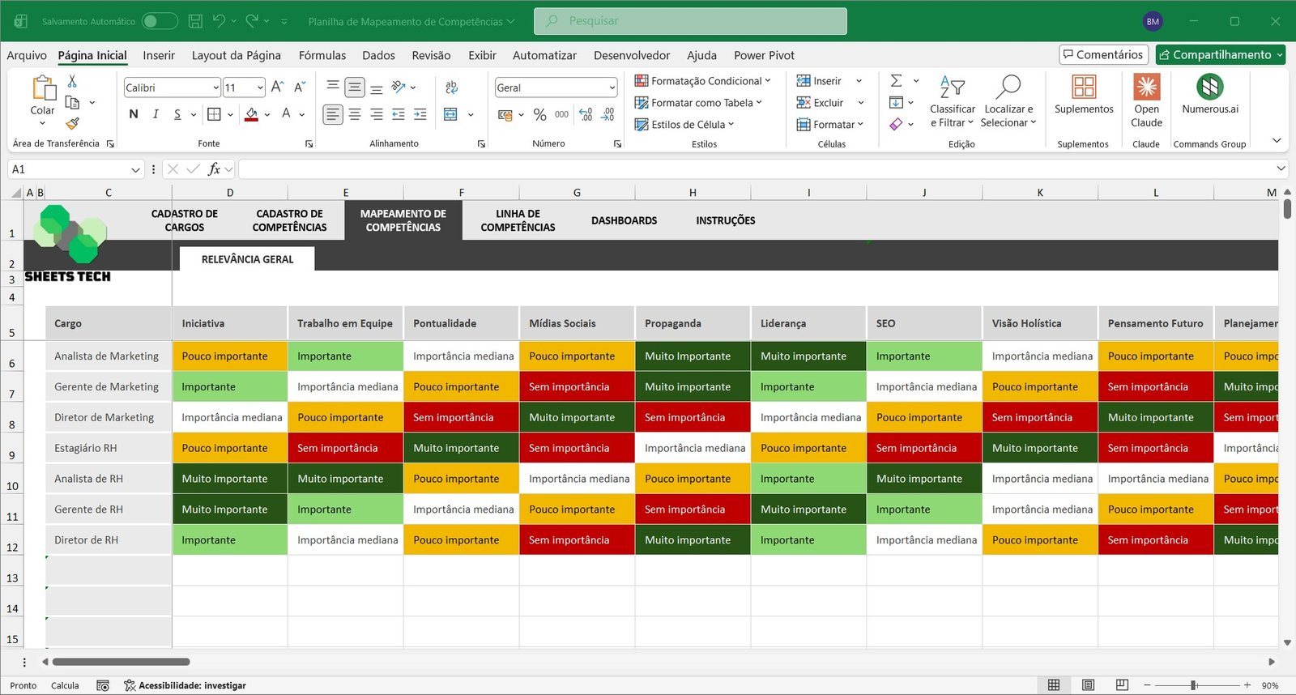Click the Comentários button
This screenshot has width=1296, height=695.
tap(1103, 54)
